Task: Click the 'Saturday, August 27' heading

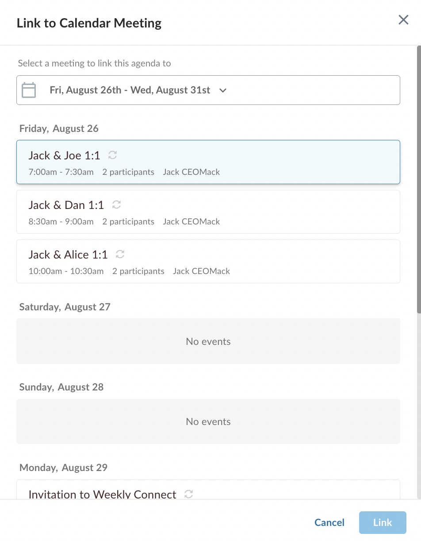Action: coord(65,307)
